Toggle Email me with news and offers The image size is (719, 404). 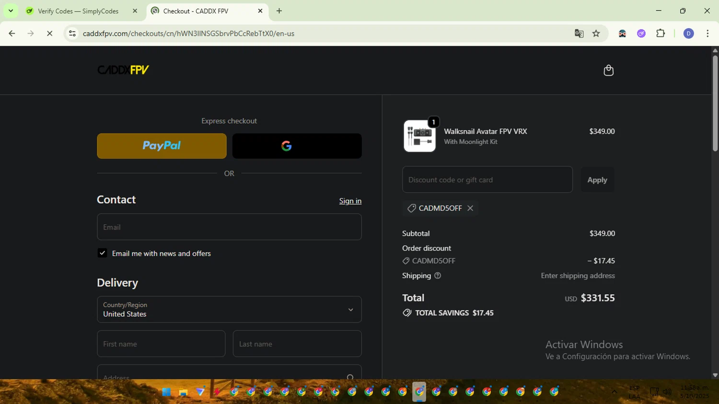click(x=102, y=253)
